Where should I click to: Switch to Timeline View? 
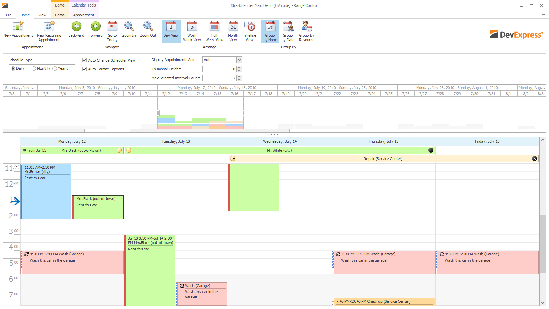pyautogui.click(x=249, y=31)
